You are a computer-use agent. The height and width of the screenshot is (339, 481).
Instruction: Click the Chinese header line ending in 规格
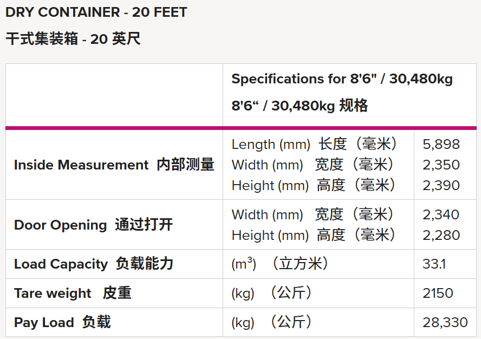point(300,106)
